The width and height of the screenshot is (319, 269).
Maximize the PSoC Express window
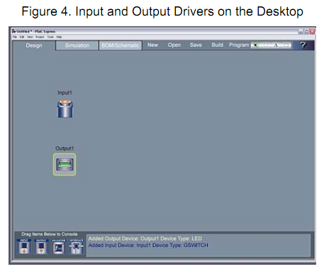coord(306,31)
